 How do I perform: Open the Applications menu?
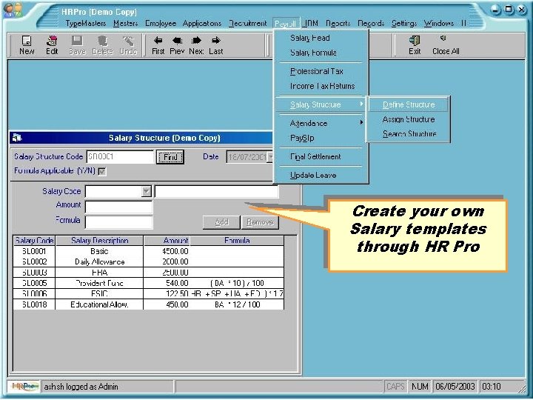point(202,24)
